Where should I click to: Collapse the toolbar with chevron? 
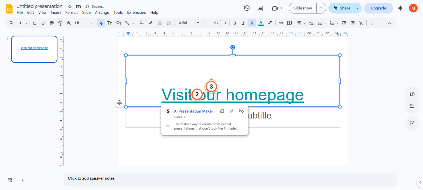[390, 23]
